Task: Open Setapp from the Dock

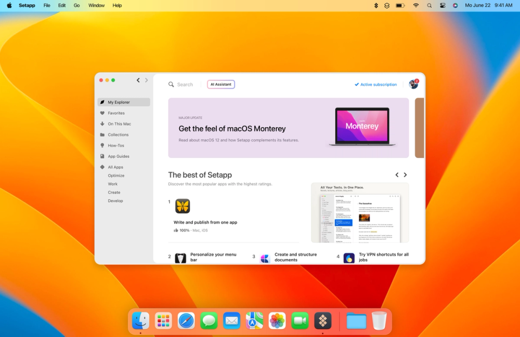Action: coord(323,321)
